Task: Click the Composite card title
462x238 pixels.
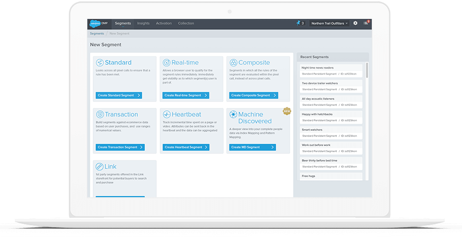Action: coord(254,63)
